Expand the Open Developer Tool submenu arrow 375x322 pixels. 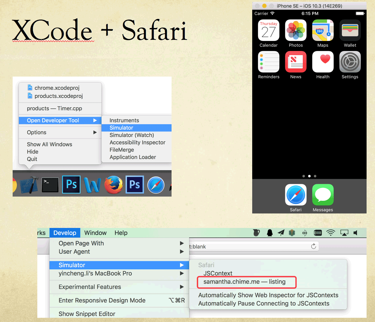[95, 120]
